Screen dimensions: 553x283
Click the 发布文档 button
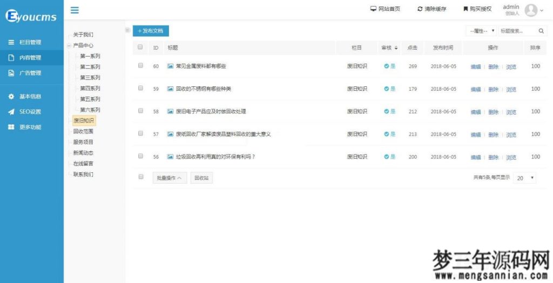click(151, 31)
